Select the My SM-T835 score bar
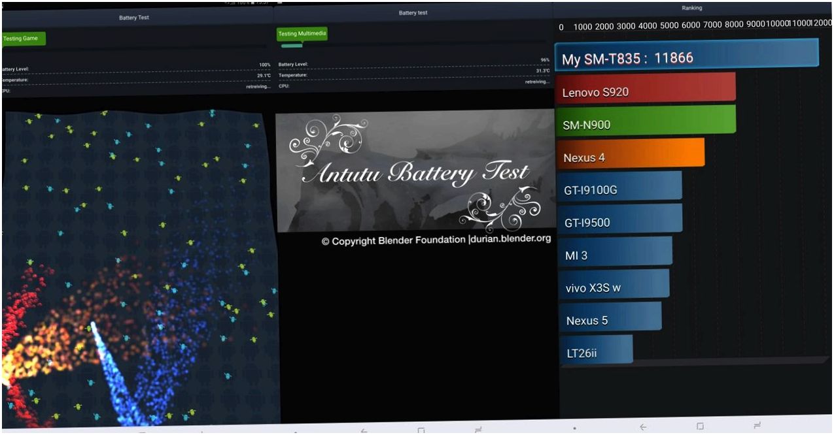 tap(687, 54)
